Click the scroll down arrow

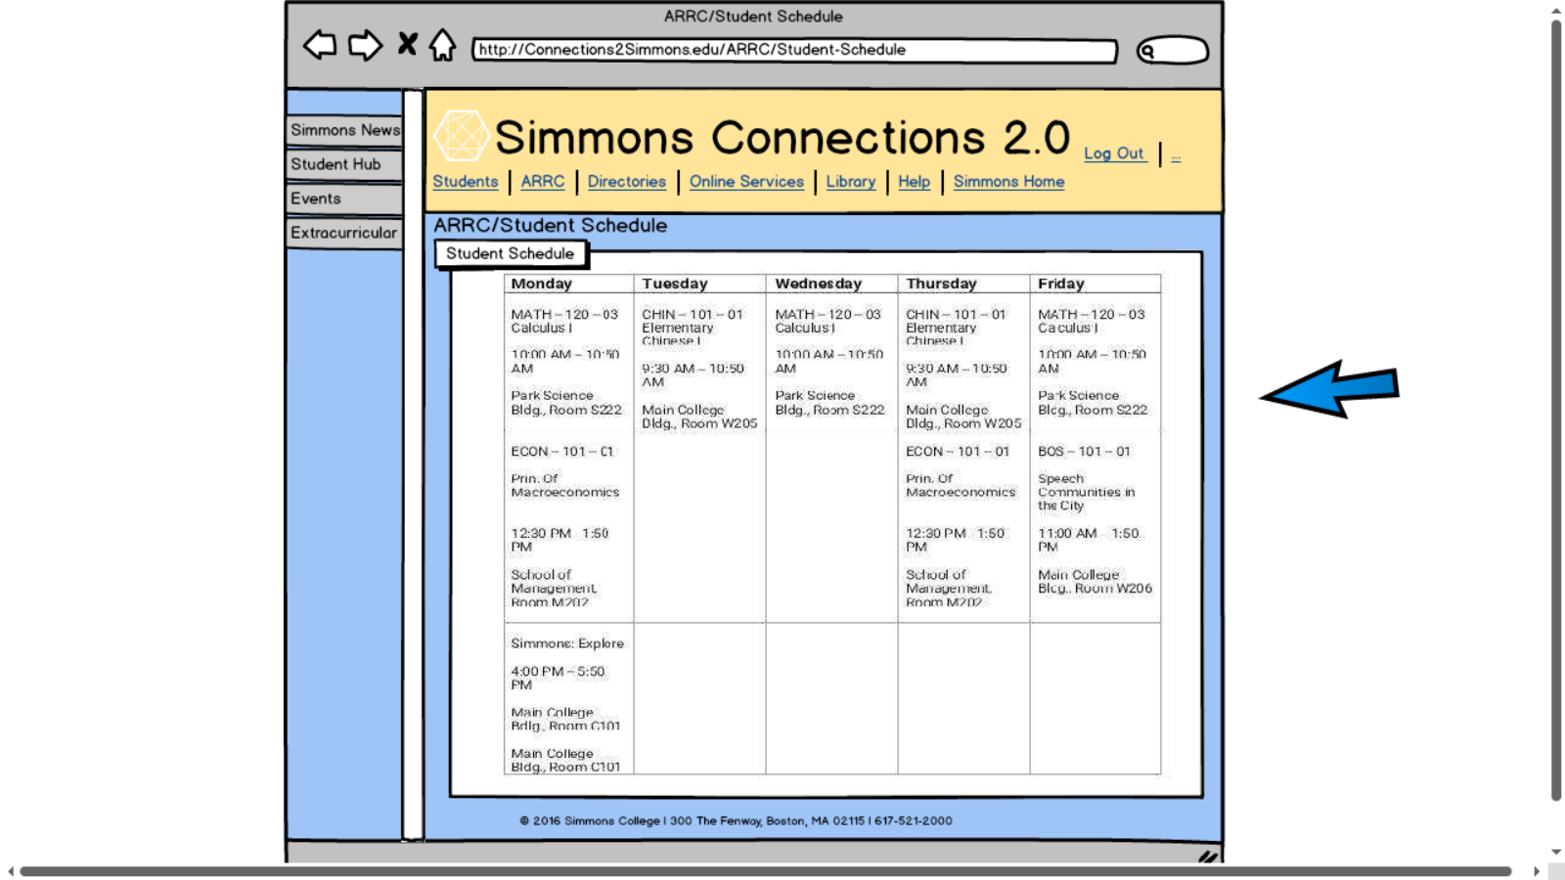click(1556, 853)
